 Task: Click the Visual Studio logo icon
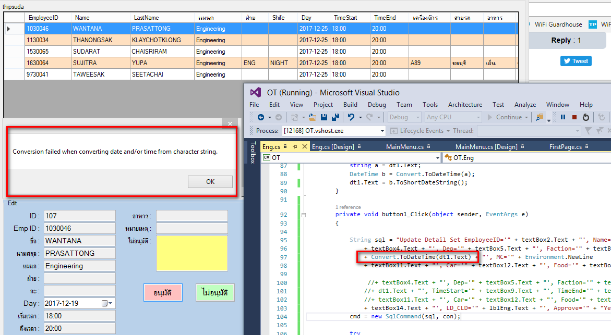coord(256,92)
